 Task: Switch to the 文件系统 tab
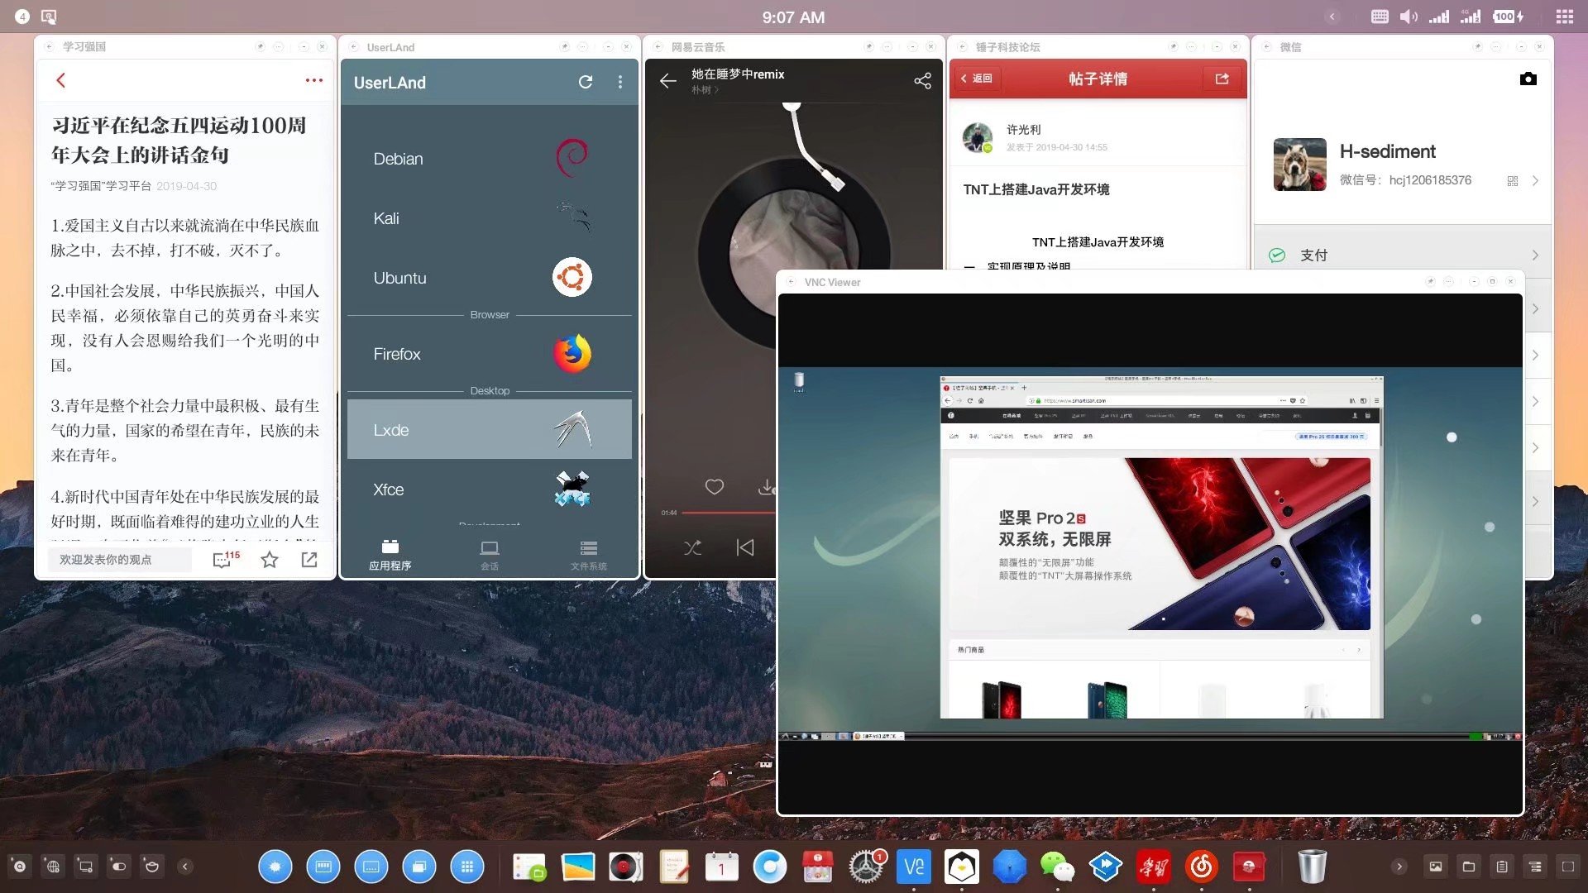click(x=588, y=555)
